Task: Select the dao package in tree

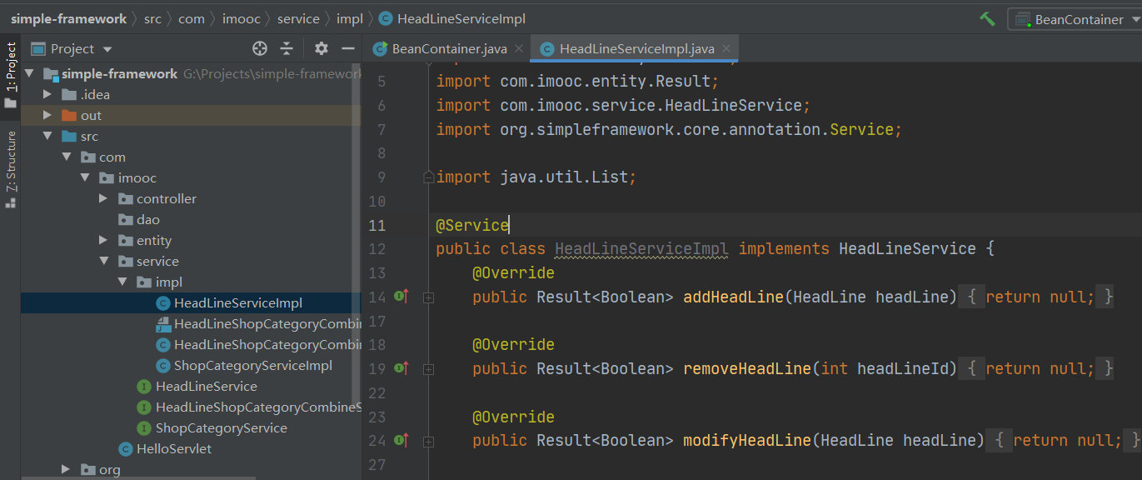Action: click(x=148, y=219)
